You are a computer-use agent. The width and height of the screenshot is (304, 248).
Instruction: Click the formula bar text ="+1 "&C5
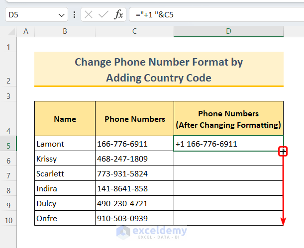[x=155, y=15]
